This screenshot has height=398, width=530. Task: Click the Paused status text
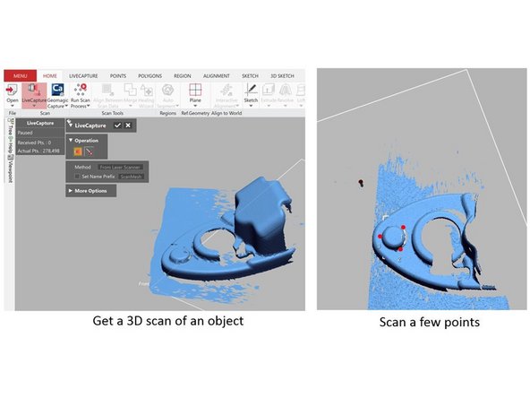click(25, 133)
